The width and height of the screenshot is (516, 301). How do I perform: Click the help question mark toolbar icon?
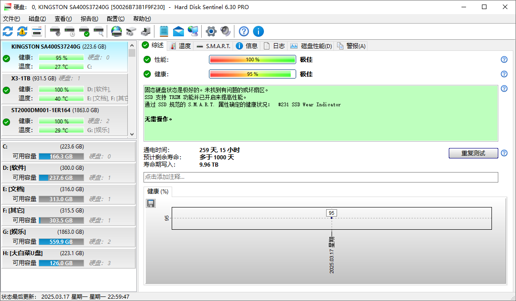pos(243,31)
